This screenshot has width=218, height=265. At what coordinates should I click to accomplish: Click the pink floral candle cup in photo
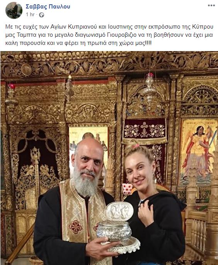[x=127, y=189]
